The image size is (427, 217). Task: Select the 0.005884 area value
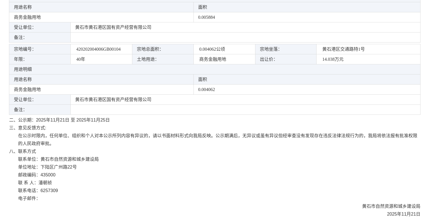(206, 17)
